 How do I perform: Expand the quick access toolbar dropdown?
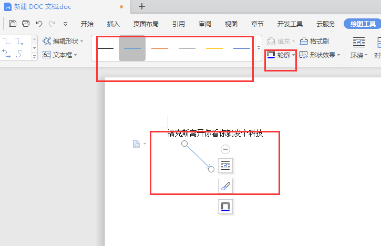pos(65,24)
